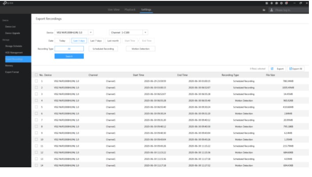The height and width of the screenshot is (177, 312).
Task: Check the box for recording No. 2
Action: click(x=36, y=87)
